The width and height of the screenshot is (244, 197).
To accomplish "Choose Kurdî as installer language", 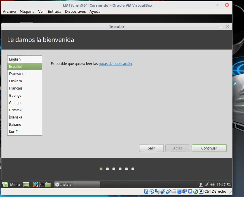I will coord(25,132).
